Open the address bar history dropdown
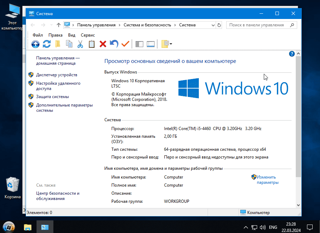This screenshot has height=233, width=320. 213,25
